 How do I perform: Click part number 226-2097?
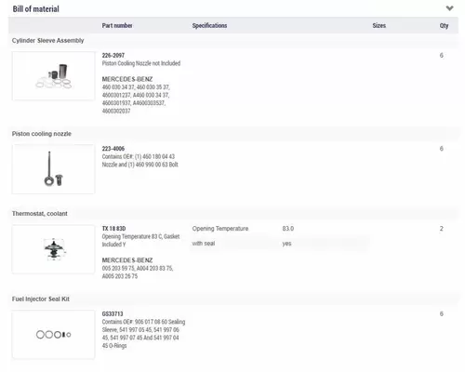coord(113,56)
